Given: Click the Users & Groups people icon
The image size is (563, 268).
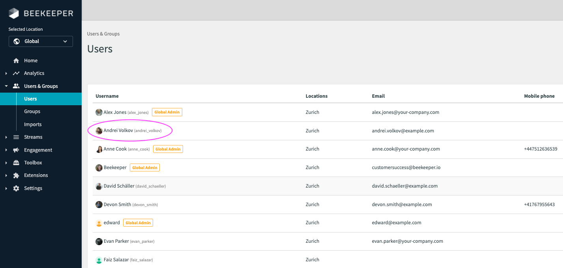Looking at the screenshot, I should pyautogui.click(x=16, y=86).
